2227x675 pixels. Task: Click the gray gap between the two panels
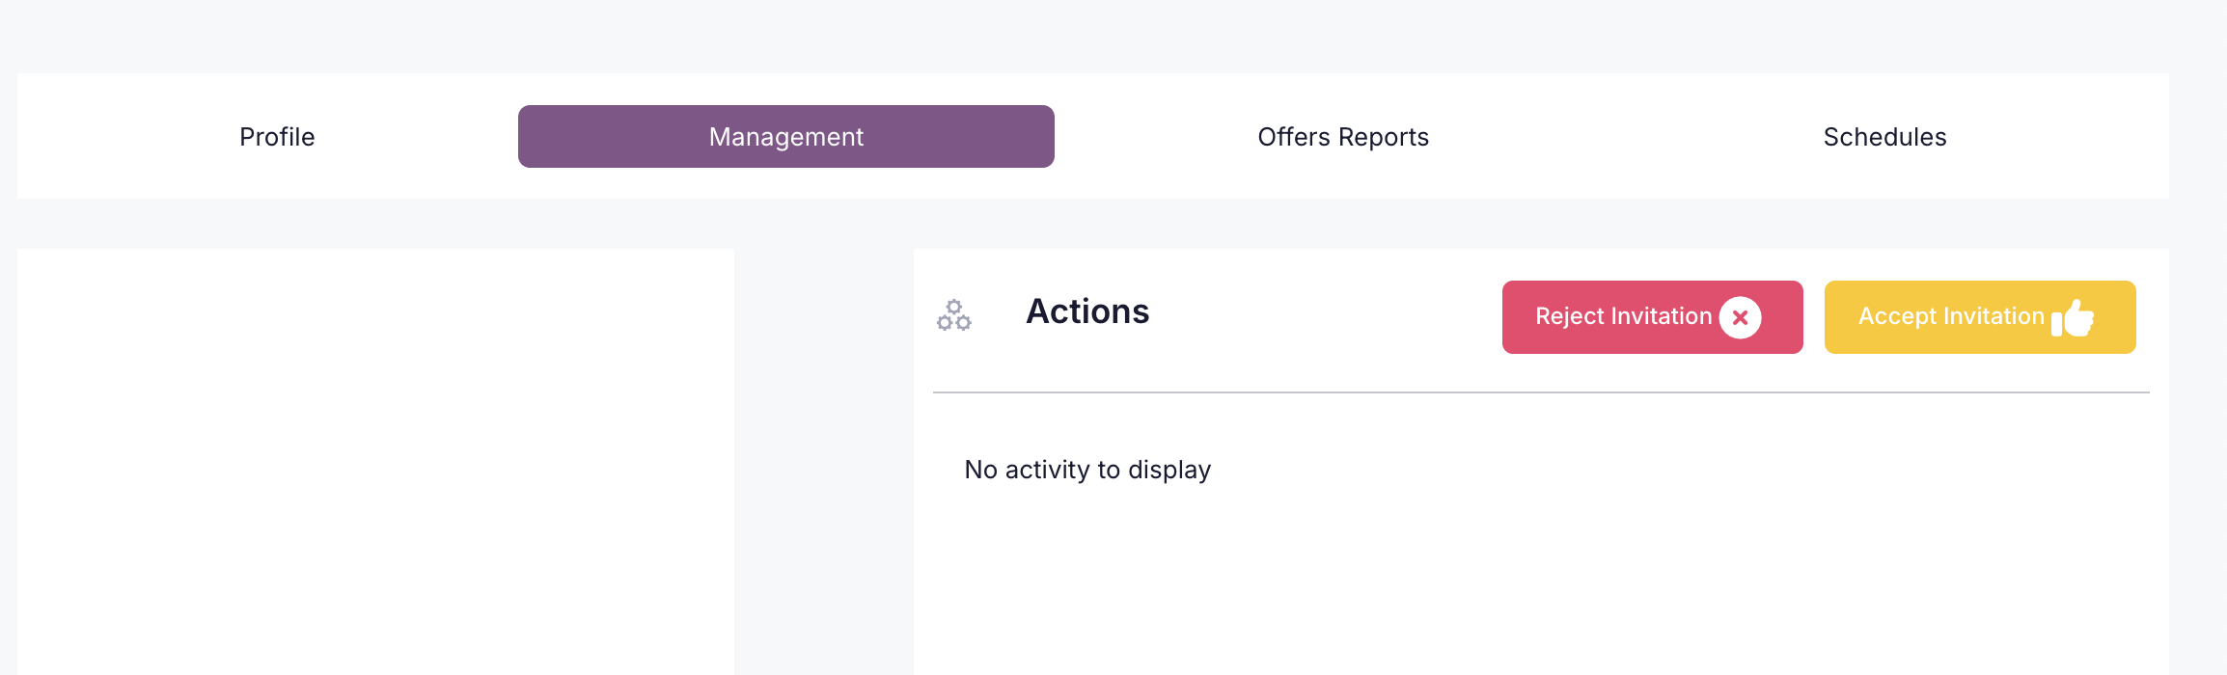[823, 463]
